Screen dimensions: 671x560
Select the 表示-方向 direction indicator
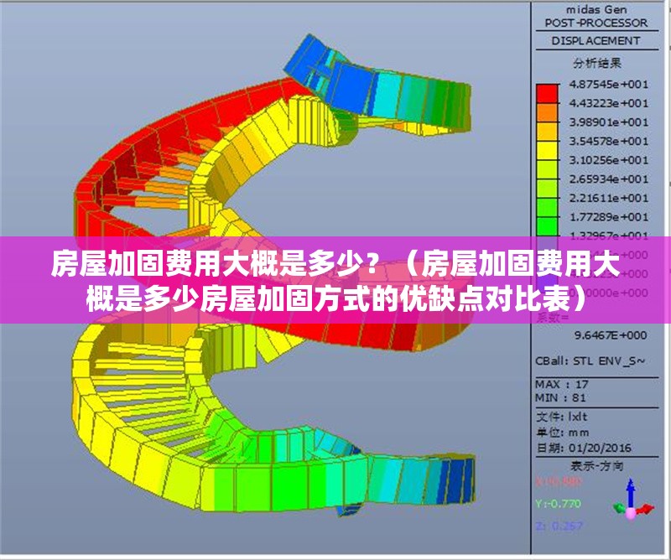click(x=598, y=466)
